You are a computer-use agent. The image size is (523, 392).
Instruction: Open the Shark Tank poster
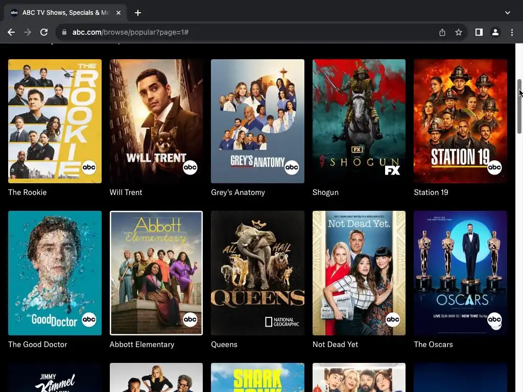tap(257, 377)
